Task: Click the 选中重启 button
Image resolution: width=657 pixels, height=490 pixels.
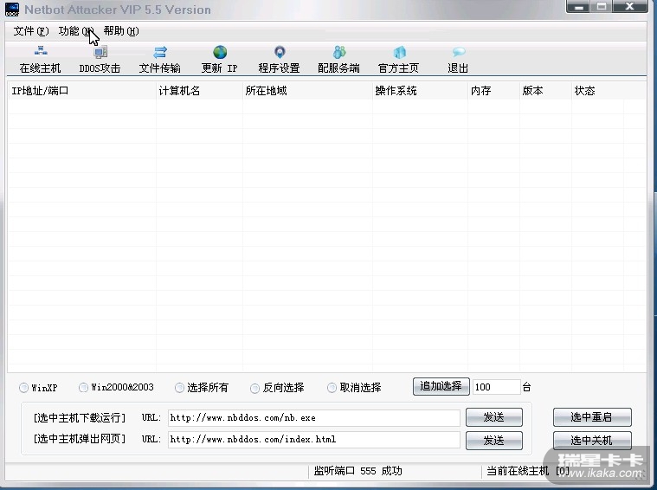Action: tap(592, 417)
